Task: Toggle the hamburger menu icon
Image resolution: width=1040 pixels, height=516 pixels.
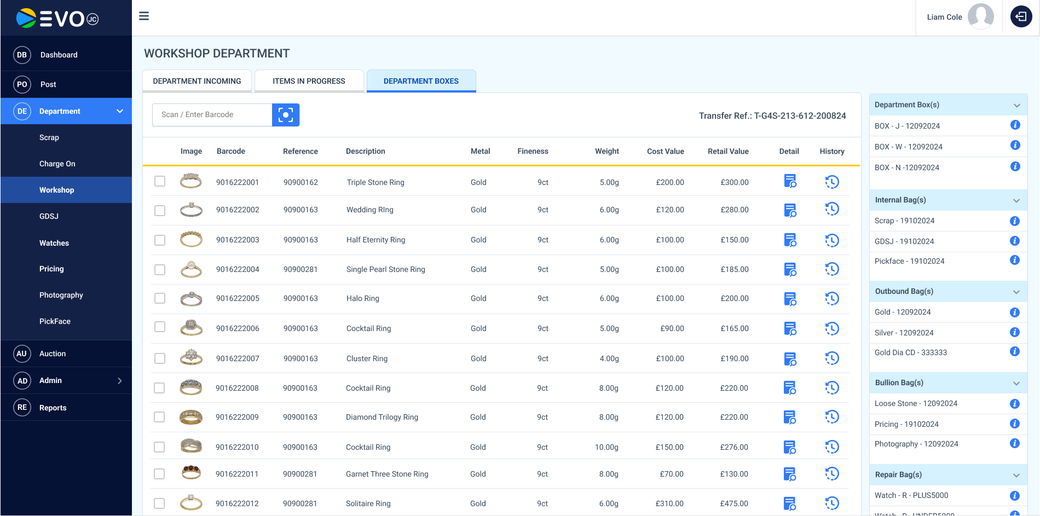Action: tap(144, 16)
